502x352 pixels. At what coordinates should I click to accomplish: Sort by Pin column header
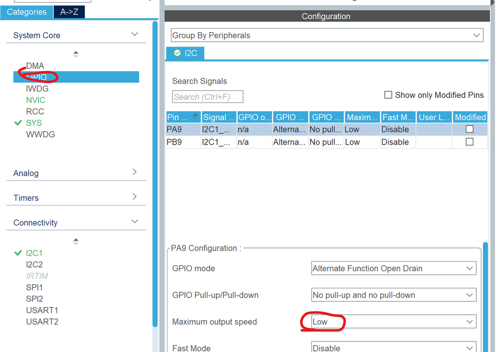click(183, 117)
